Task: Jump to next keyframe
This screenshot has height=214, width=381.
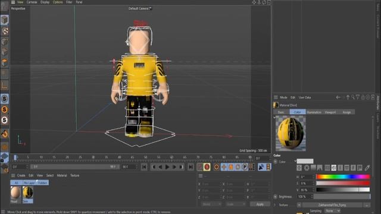Action: (181, 167)
